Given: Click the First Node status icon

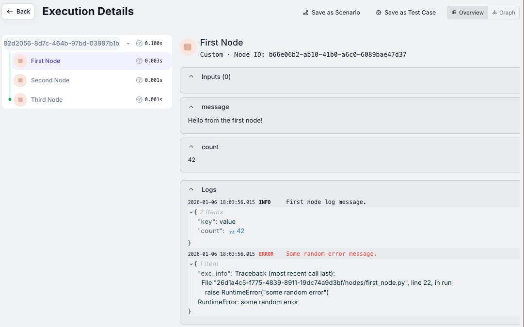Looking at the screenshot, I should coord(19,61).
